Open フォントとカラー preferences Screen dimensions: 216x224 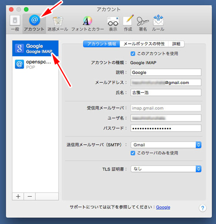pyautogui.click(x=87, y=24)
